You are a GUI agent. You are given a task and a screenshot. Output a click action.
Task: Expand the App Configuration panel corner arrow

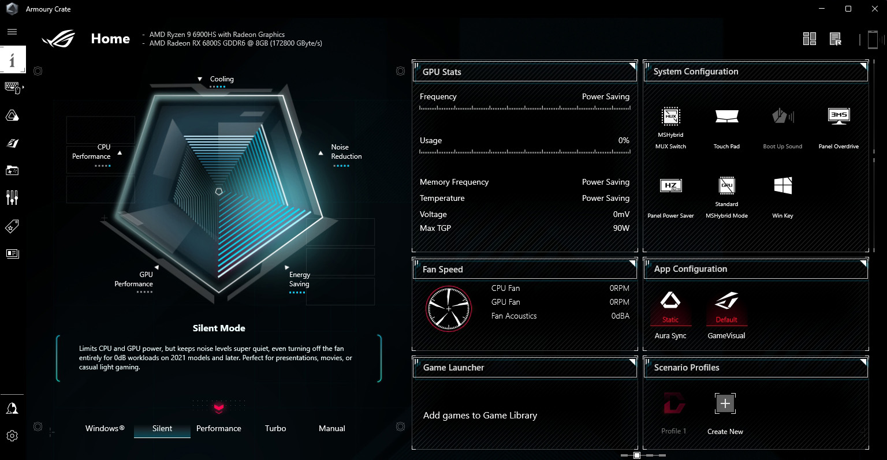pyautogui.click(x=863, y=264)
